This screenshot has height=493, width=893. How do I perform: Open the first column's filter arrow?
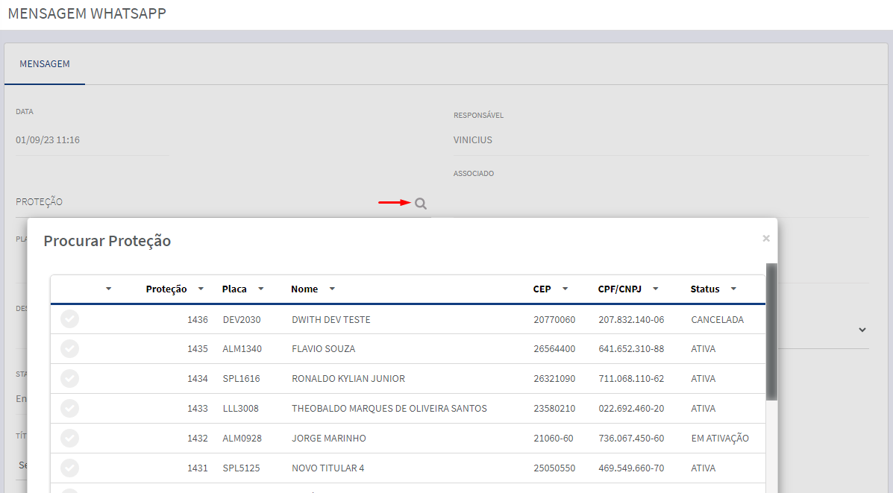tap(108, 289)
